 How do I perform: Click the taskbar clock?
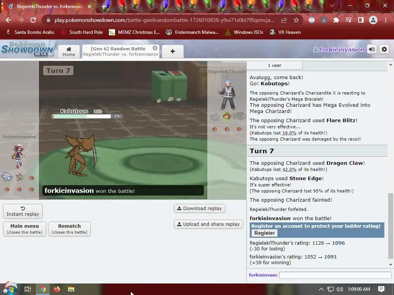pos(359,289)
